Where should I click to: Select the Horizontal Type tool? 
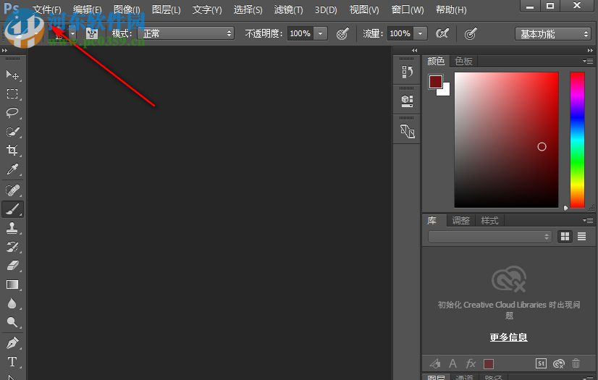[12, 362]
